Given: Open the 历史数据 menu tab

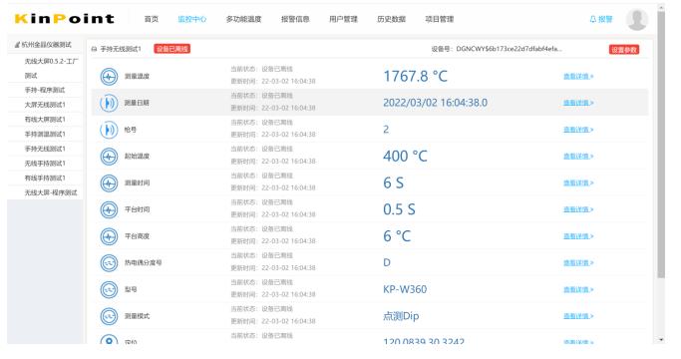Looking at the screenshot, I should (x=391, y=19).
